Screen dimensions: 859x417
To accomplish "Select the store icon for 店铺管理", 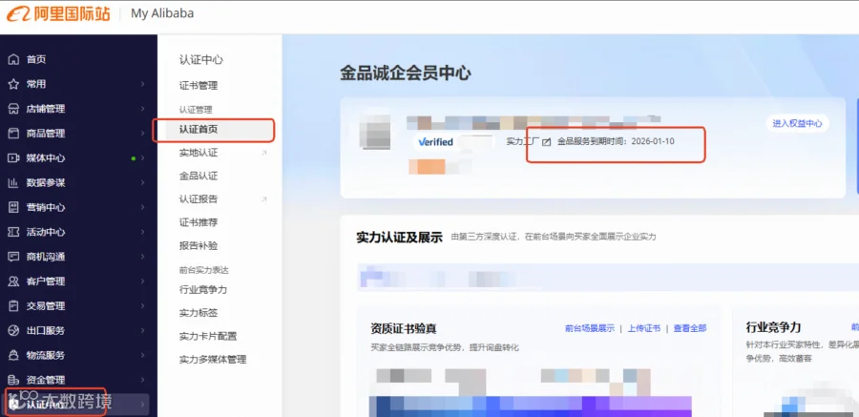I will coord(13,109).
